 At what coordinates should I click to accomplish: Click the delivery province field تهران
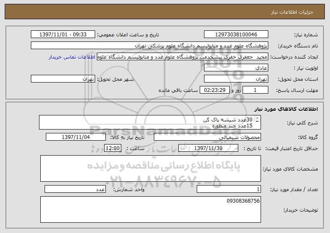236,79
